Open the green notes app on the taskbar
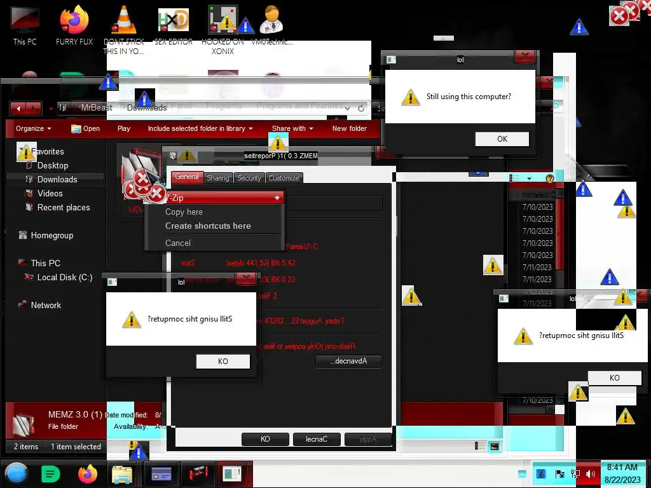 [51, 473]
